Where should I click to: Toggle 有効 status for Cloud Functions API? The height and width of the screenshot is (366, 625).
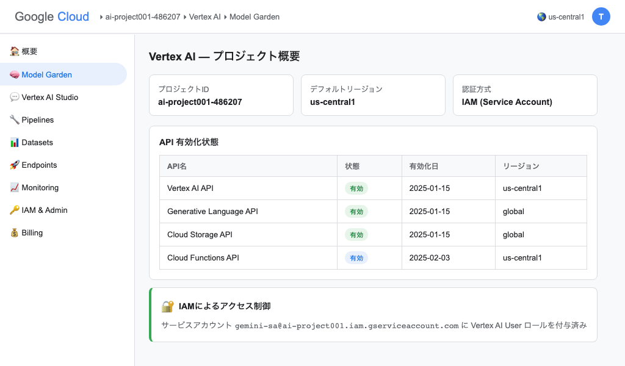[356, 257]
